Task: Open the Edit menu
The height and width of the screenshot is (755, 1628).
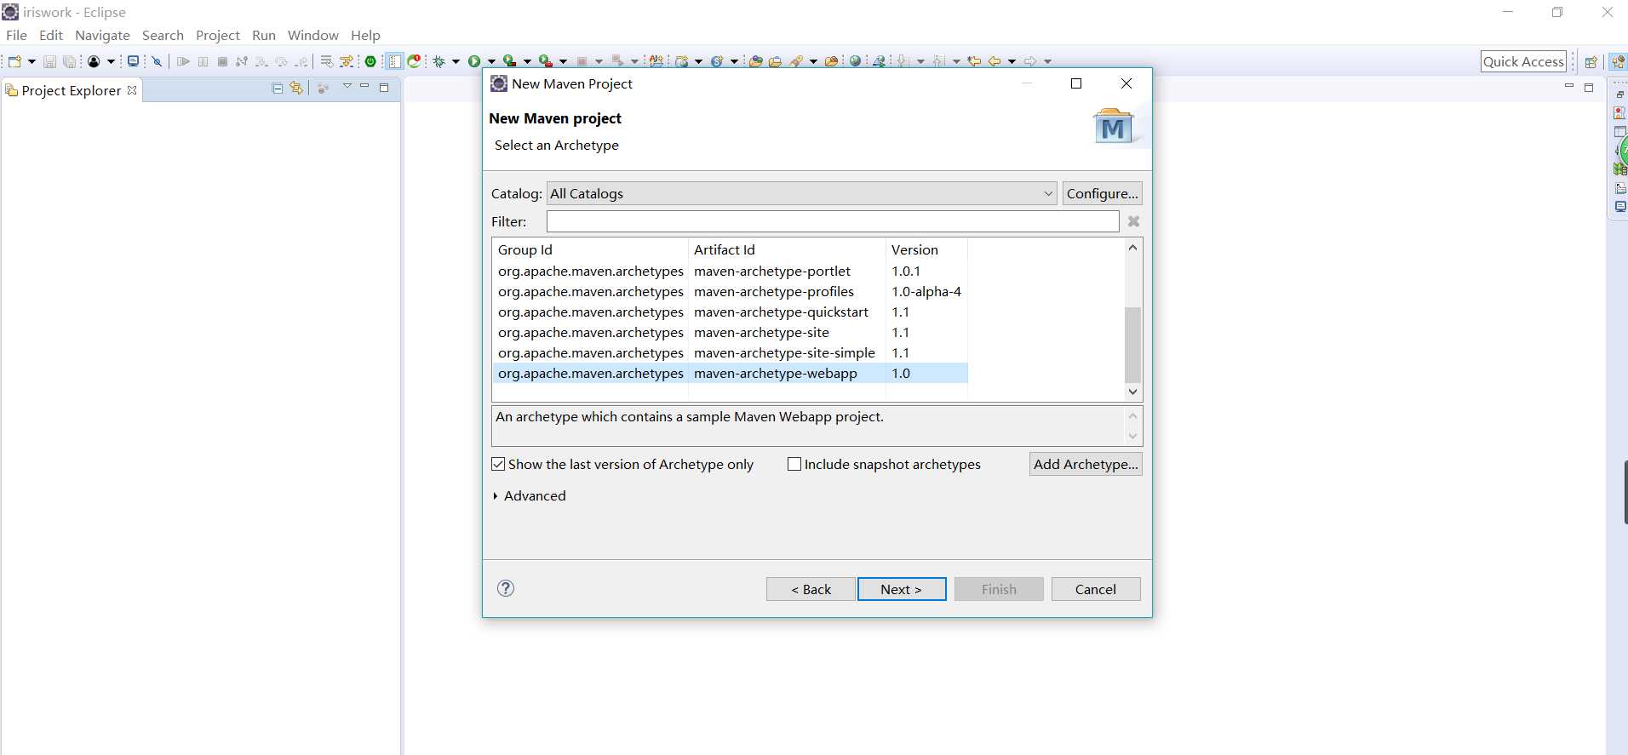Action: coord(51,35)
